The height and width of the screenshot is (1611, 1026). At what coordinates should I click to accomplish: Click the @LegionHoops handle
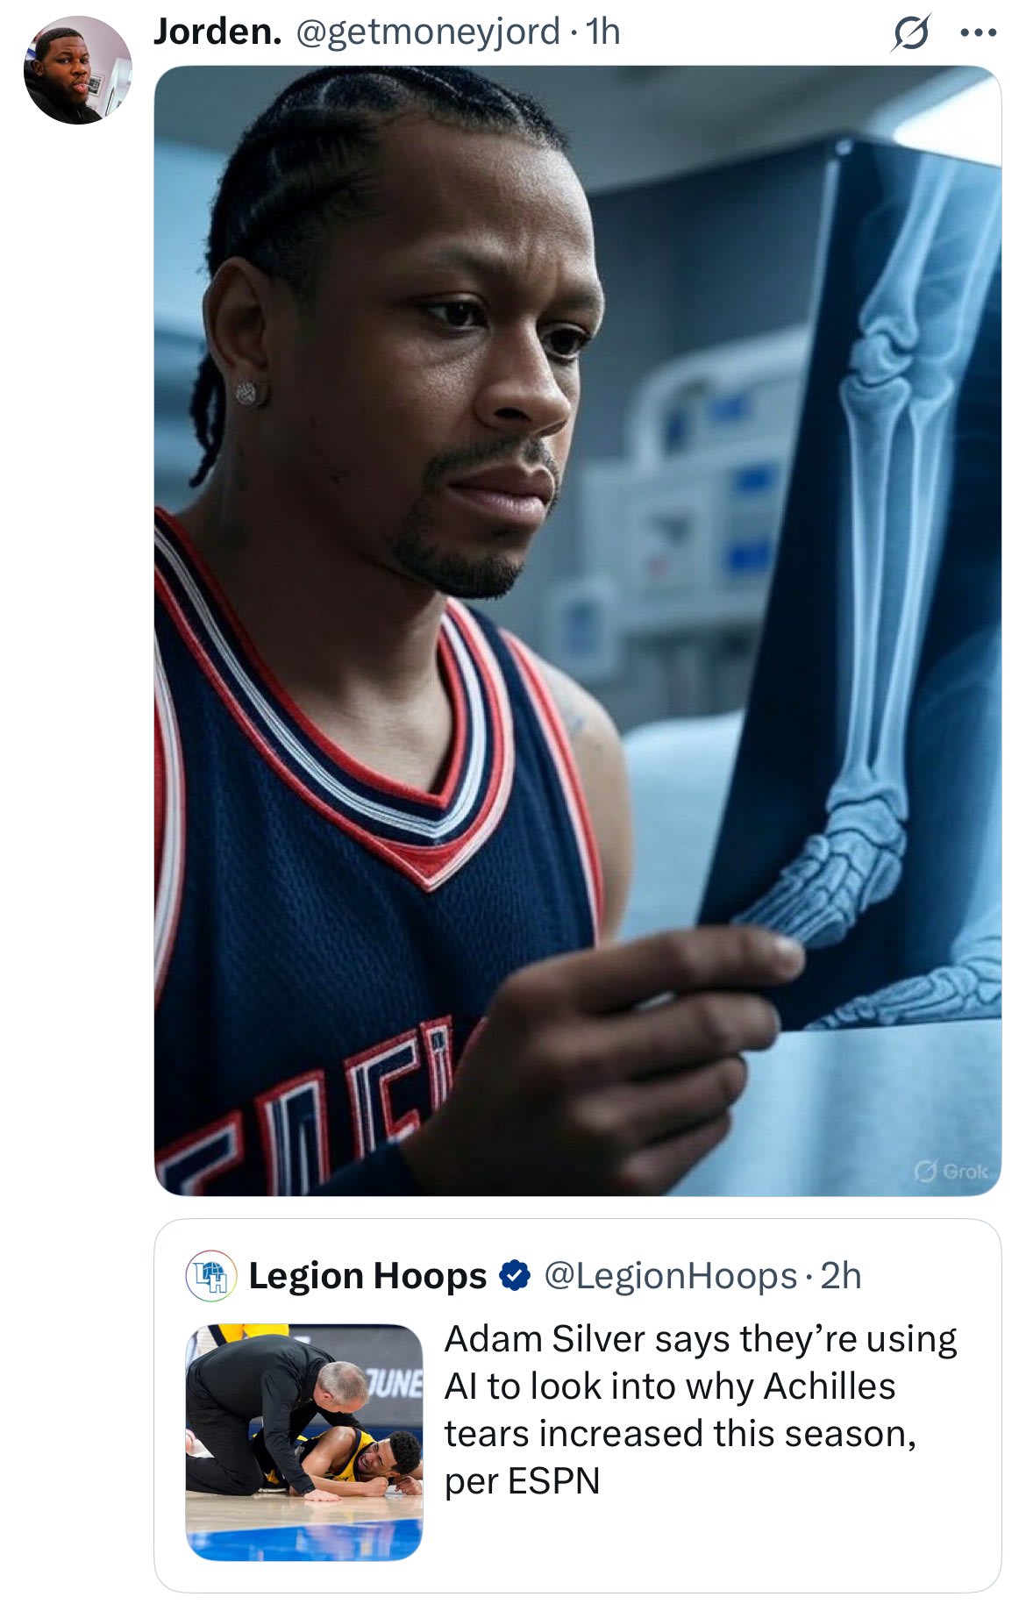coord(671,1276)
